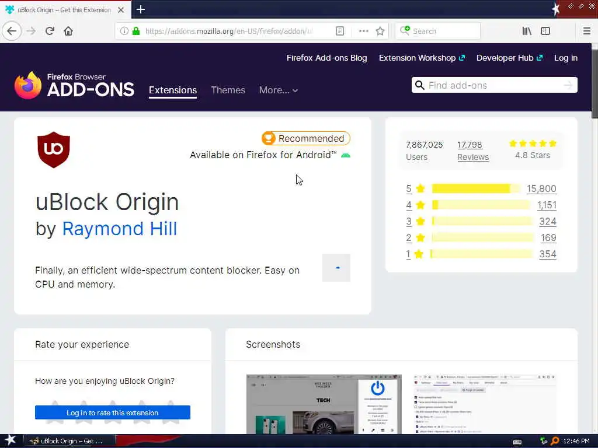Open the start menu star on taskbar
Viewport: 598px width, 448px height.
pyautogui.click(x=10, y=440)
